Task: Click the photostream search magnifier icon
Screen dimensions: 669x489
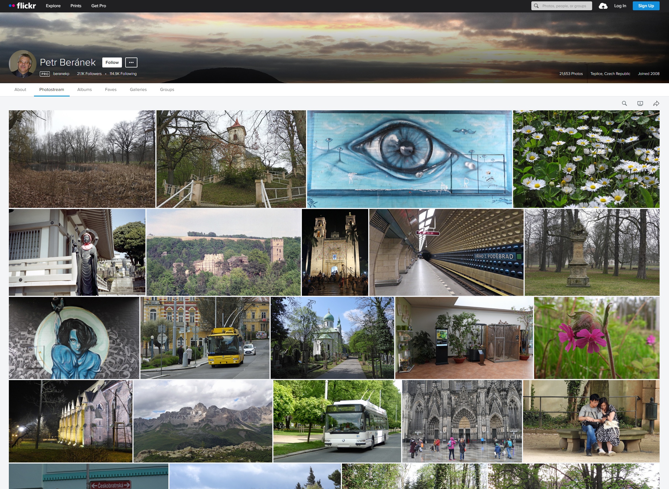Action: click(624, 103)
